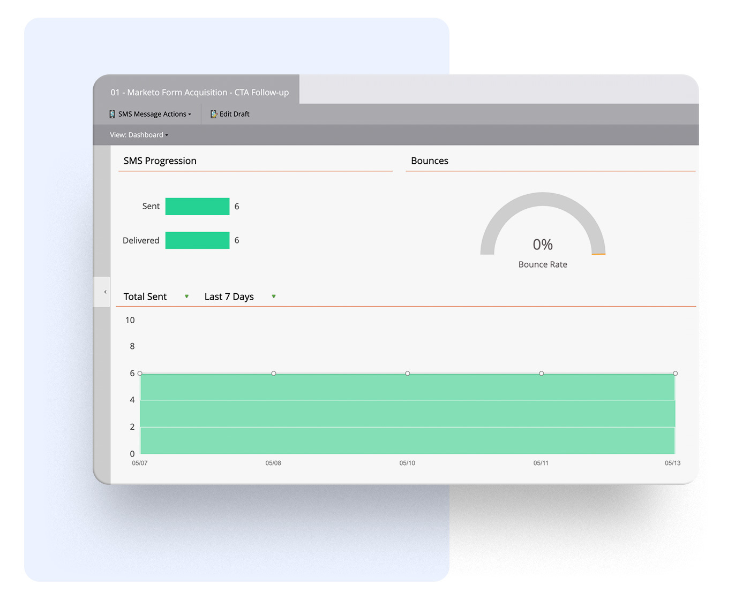This screenshot has width=750, height=609.
Task: Click the 05/11 data point on chart
Action: tap(542, 374)
